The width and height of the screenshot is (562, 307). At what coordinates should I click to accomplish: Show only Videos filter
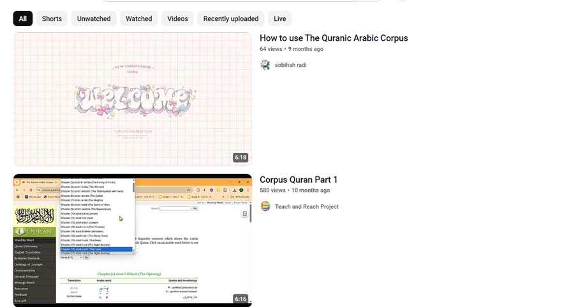pos(177,18)
